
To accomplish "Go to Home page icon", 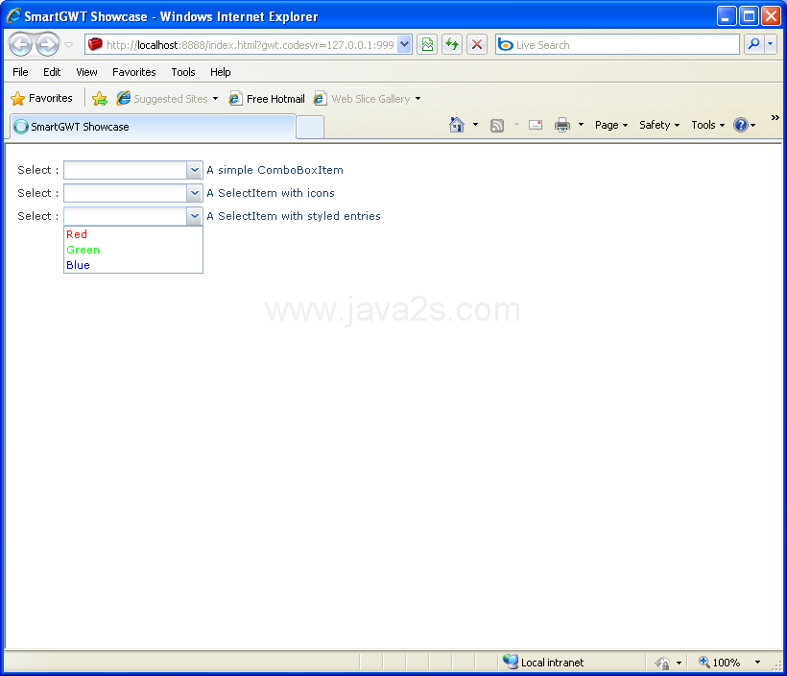I will [456, 125].
